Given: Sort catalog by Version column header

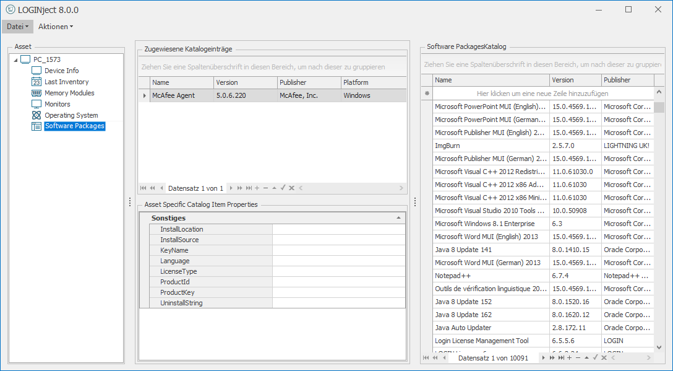Looking at the screenshot, I should [575, 80].
